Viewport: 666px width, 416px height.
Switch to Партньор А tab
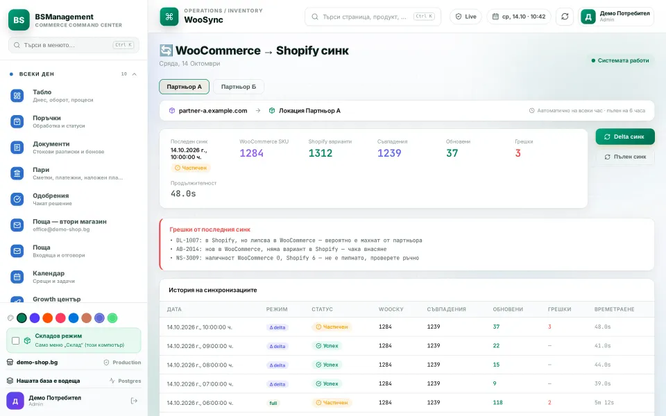point(184,87)
